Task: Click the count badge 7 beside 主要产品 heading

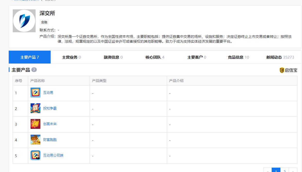Action: pos(34,70)
